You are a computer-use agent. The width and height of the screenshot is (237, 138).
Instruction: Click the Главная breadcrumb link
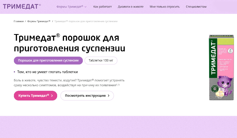18,21
